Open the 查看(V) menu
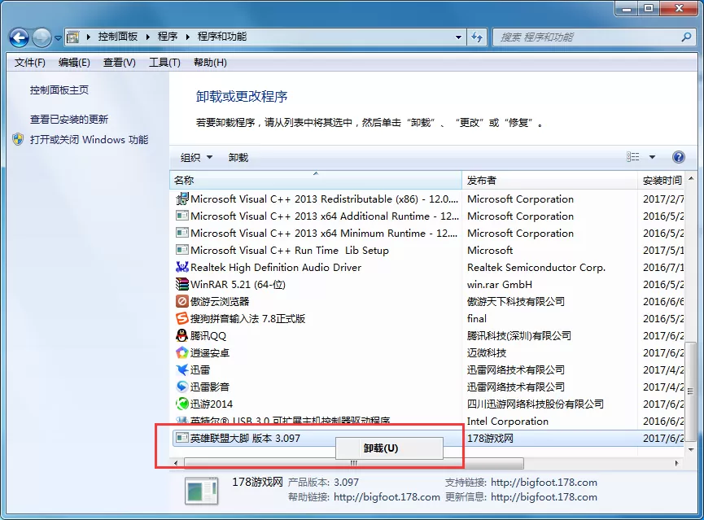This screenshot has width=704, height=520. pos(119,63)
